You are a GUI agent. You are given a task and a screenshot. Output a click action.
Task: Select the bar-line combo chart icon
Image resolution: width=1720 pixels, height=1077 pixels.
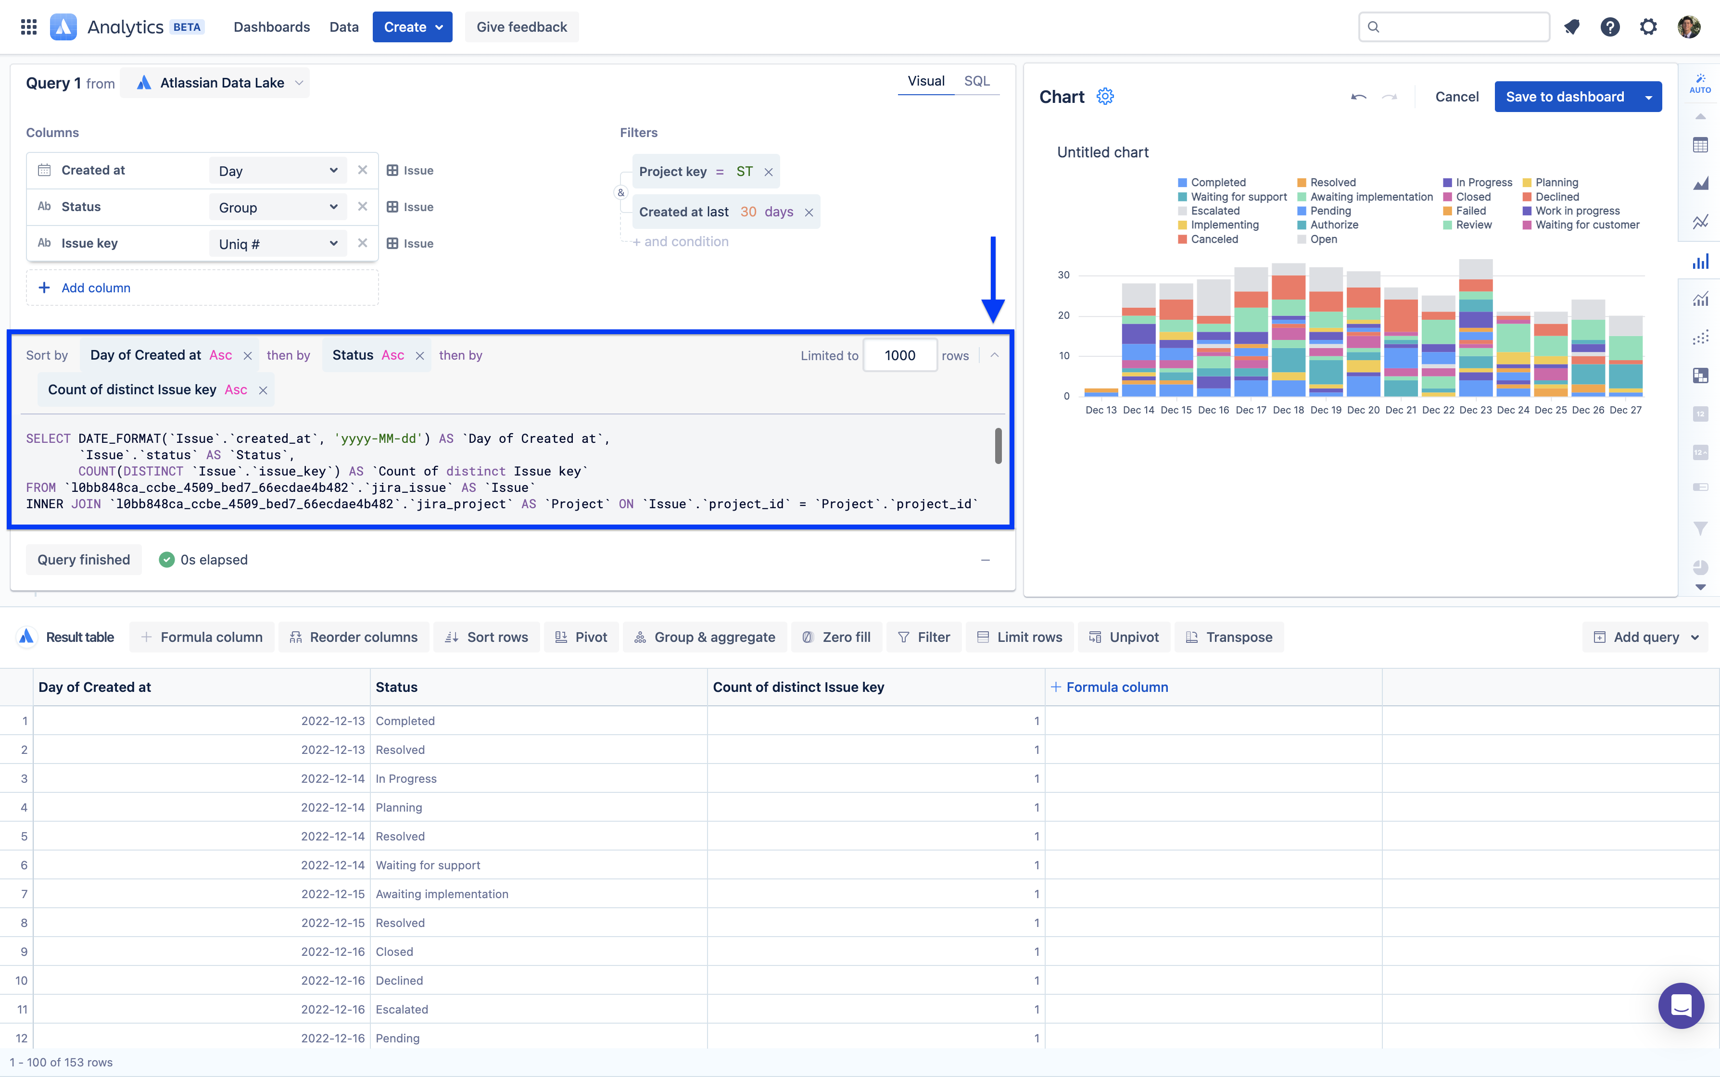point(1700,299)
